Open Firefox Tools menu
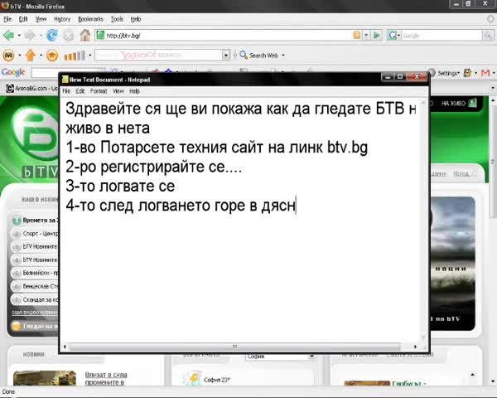This screenshot has width=497, height=398. click(x=117, y=19)
